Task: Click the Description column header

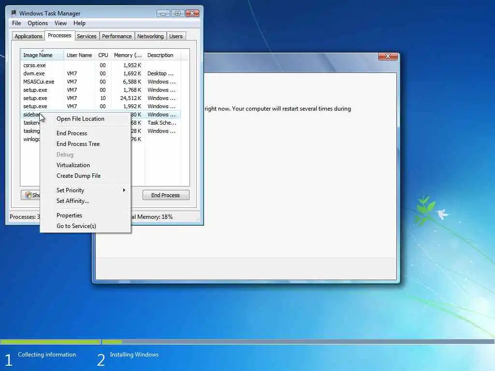Action: click(162, 55)
